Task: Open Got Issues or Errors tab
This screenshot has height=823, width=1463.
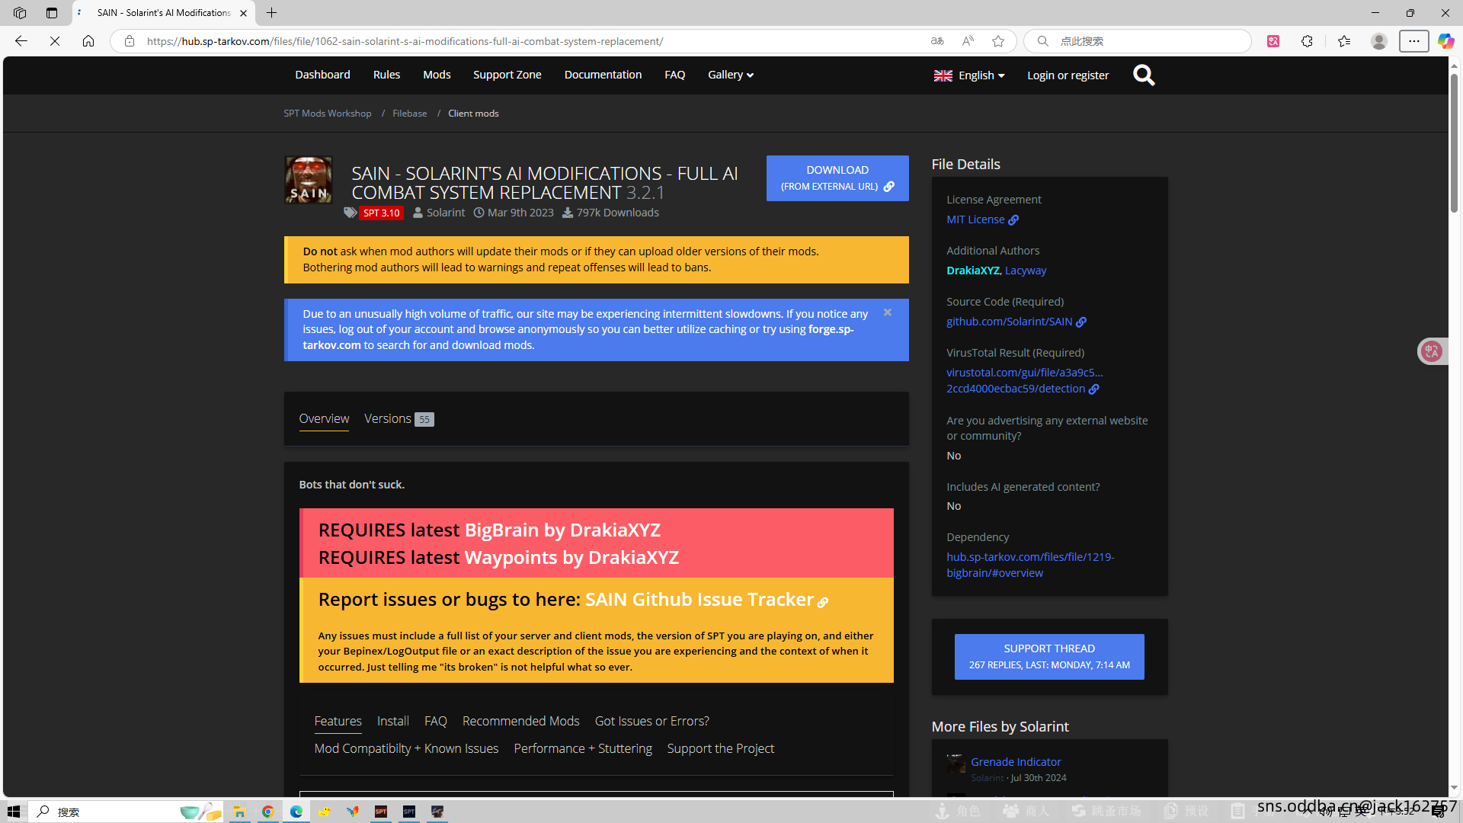Action: 651,721
